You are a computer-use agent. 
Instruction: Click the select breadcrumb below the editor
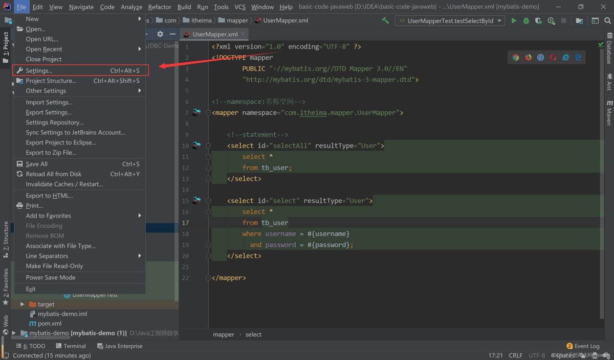pos(253,334)
